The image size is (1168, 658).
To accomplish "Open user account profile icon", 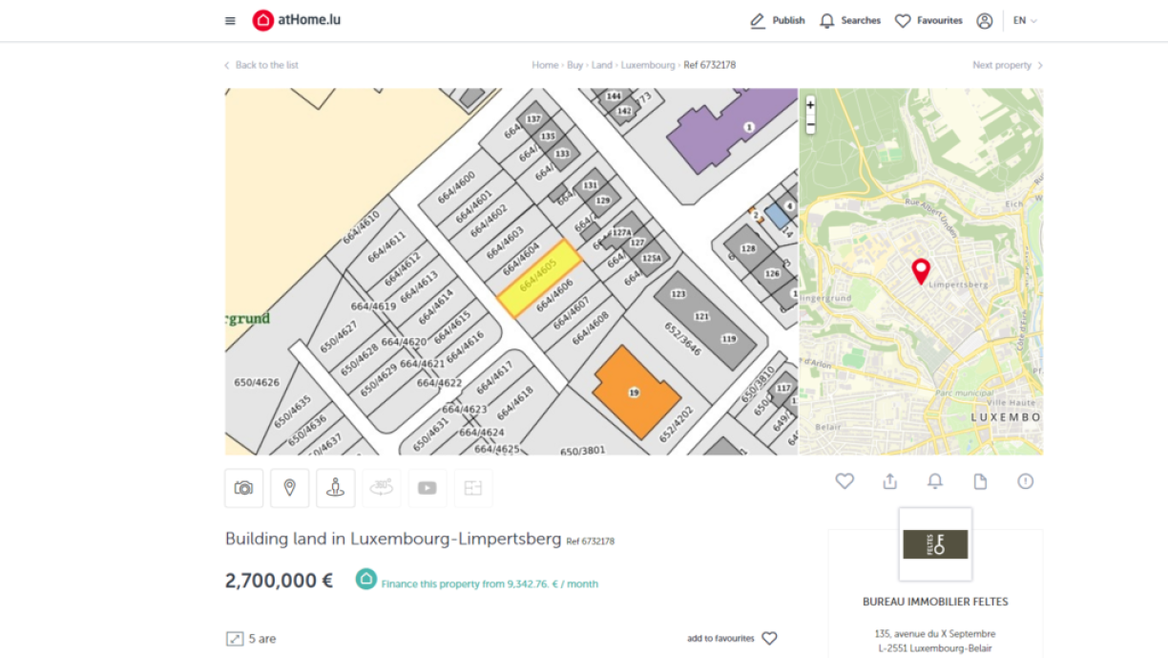I will click(x=985, y=21).
